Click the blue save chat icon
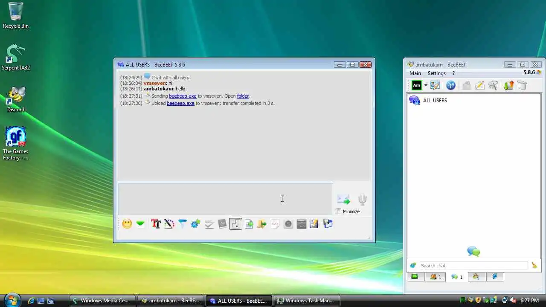Screen dimensions: 546x307 pyautogui.click(x=328, y=224)
